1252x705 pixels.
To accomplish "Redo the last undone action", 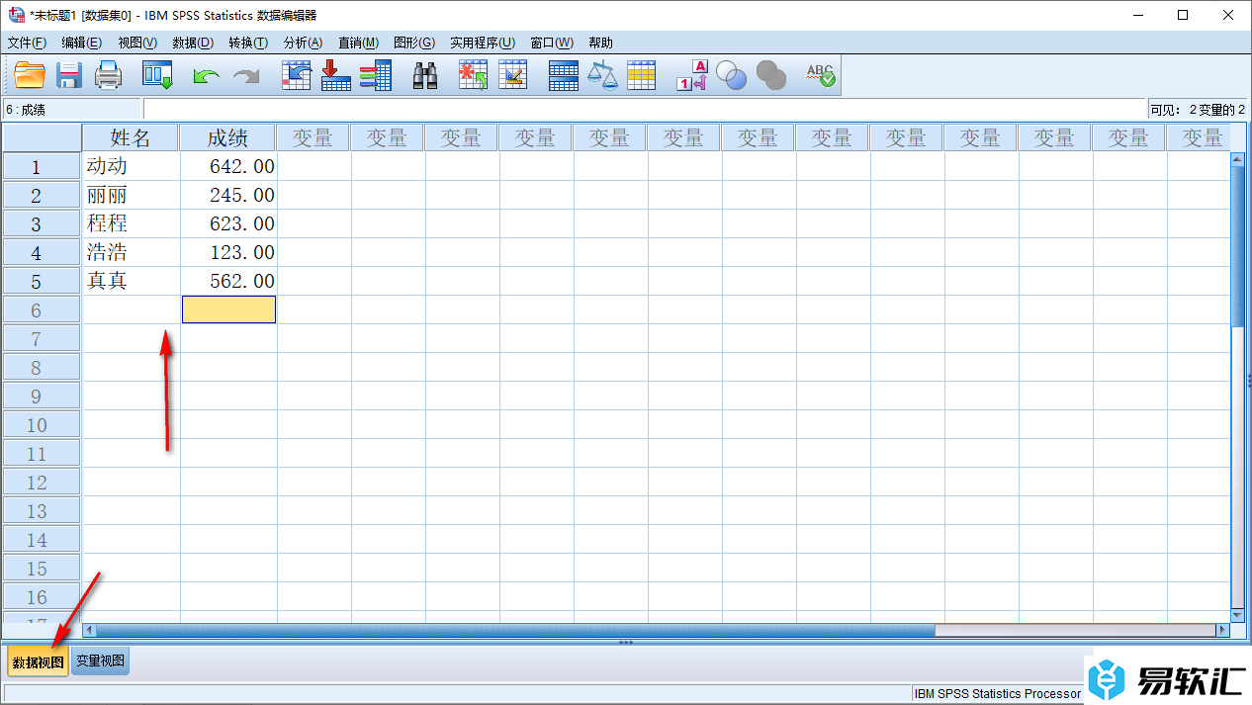I will tap(246, 76).
